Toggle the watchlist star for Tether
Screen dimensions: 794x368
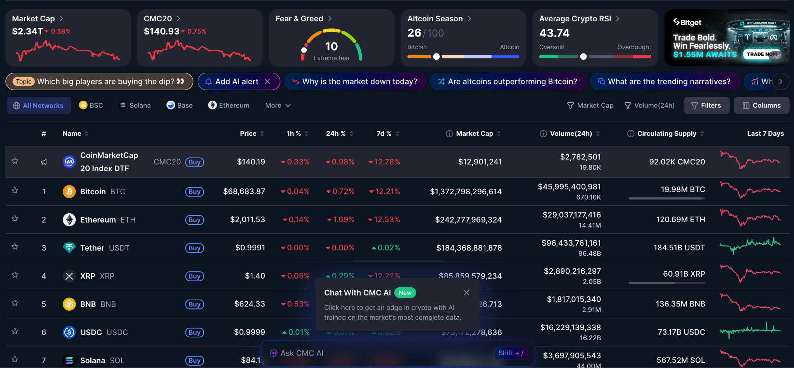click(15, 246)
